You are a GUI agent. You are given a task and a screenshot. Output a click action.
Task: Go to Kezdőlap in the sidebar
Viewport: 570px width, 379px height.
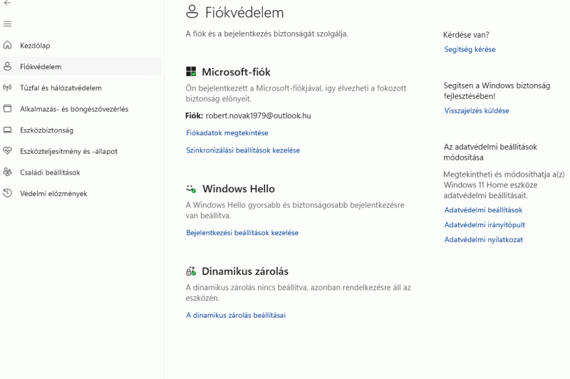[x=35, y=46]
